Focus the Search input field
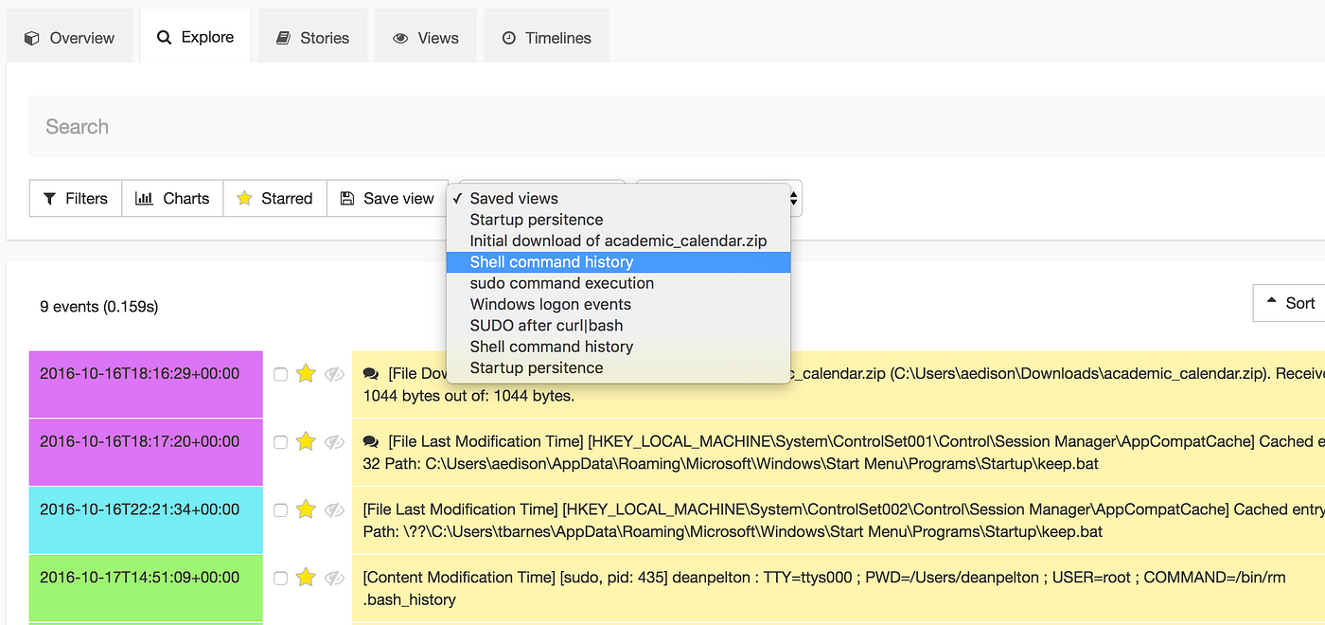Image resolution: width=1325 pixels, height=625 pixels. tap(662, 127)
